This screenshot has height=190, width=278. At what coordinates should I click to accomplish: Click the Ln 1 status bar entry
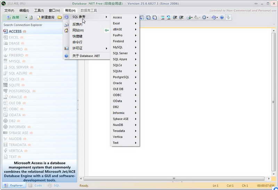point(215,185)
